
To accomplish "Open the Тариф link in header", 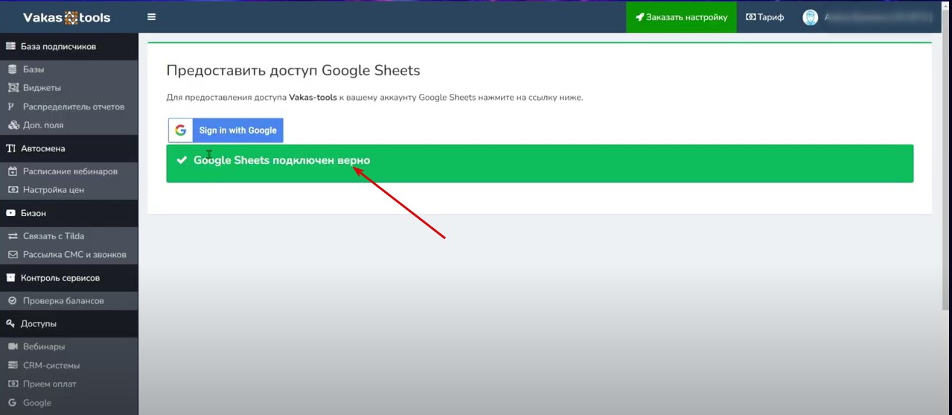I will (x=764, y=17).
